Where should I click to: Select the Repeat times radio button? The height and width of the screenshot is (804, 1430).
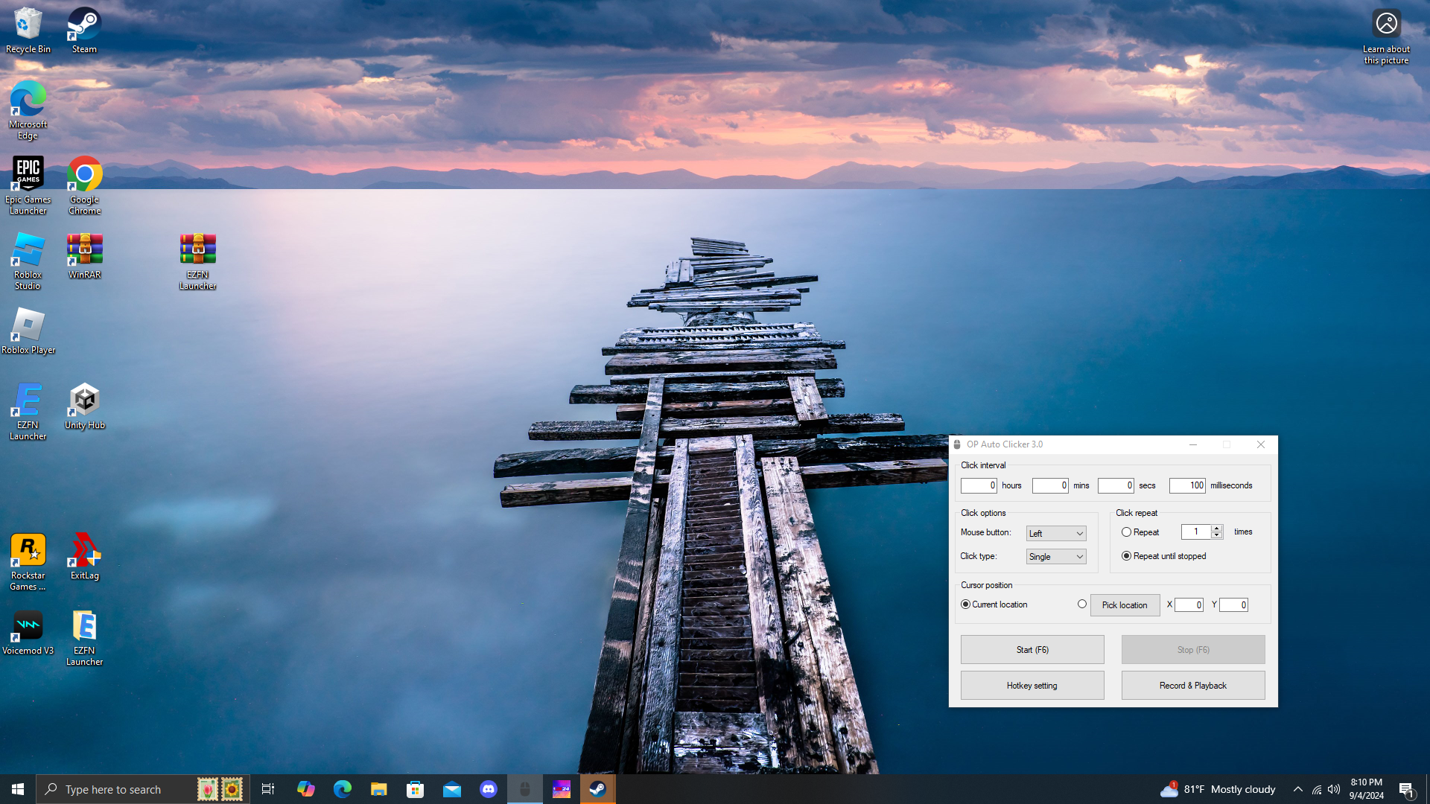1126,532
